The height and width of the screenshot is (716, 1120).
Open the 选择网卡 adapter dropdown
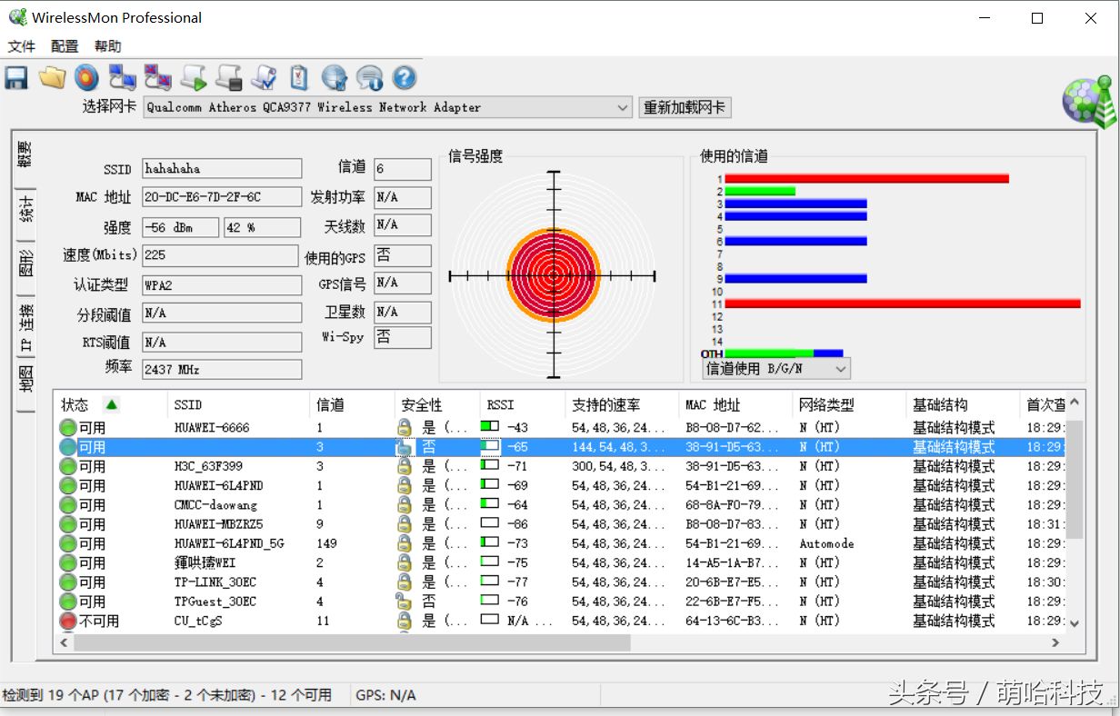387,107
